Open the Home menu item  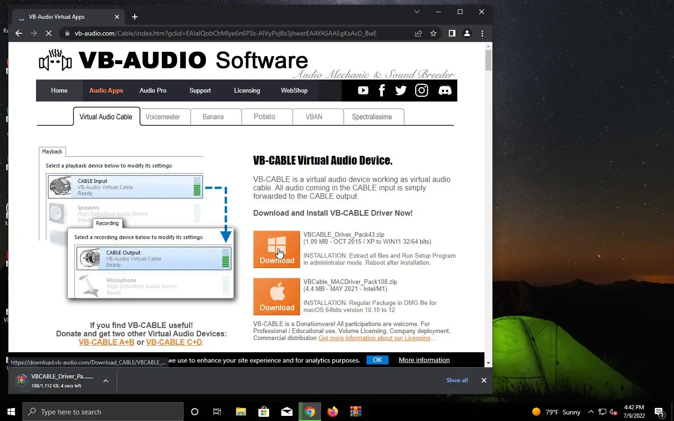coord(59,90)
